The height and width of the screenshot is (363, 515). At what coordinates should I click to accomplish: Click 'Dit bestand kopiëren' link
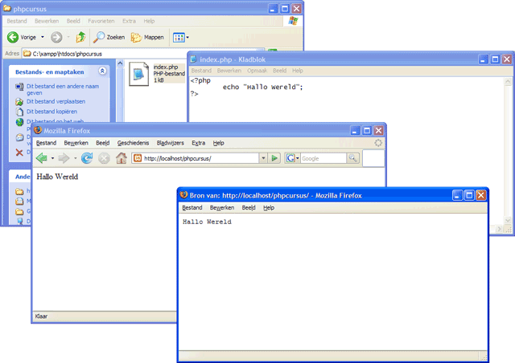(x=51, y=112)
